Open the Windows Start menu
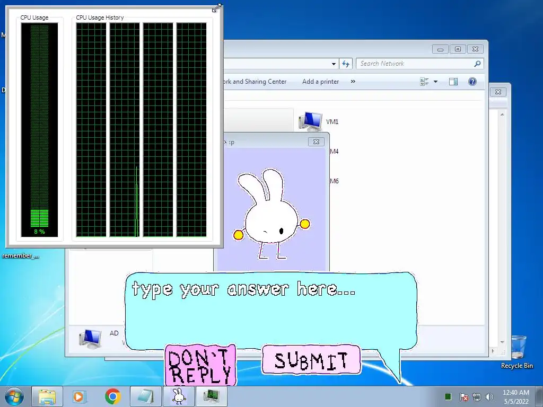Image resolution: width=543 pixels, height=407 pixels. pos(14,396)
